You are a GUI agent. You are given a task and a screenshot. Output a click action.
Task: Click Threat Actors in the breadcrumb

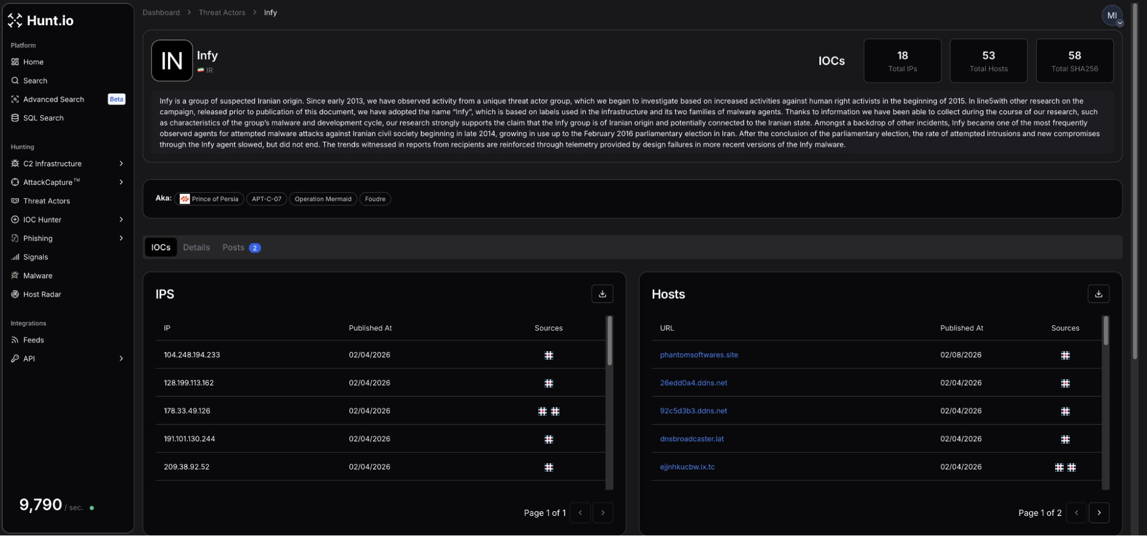click(221, 13)
